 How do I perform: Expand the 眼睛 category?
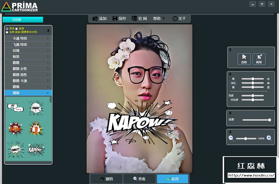point(28,63)
